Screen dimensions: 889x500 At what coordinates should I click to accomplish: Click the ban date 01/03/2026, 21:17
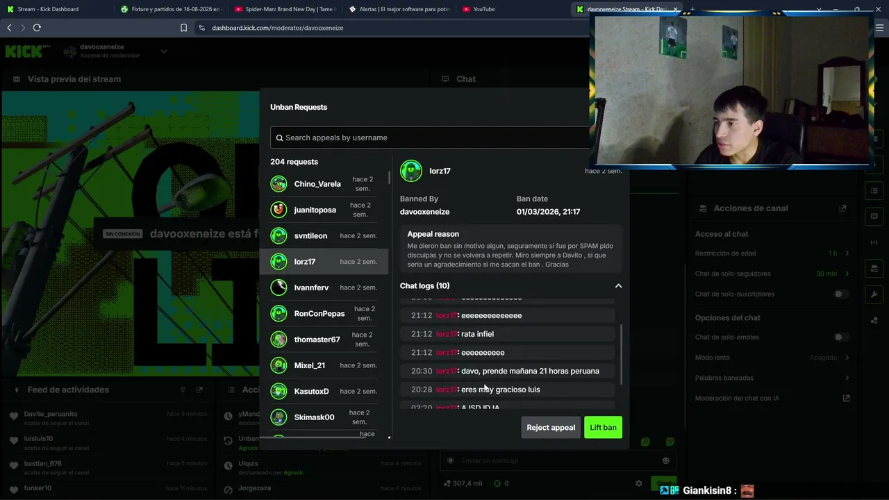click(548, 212)
